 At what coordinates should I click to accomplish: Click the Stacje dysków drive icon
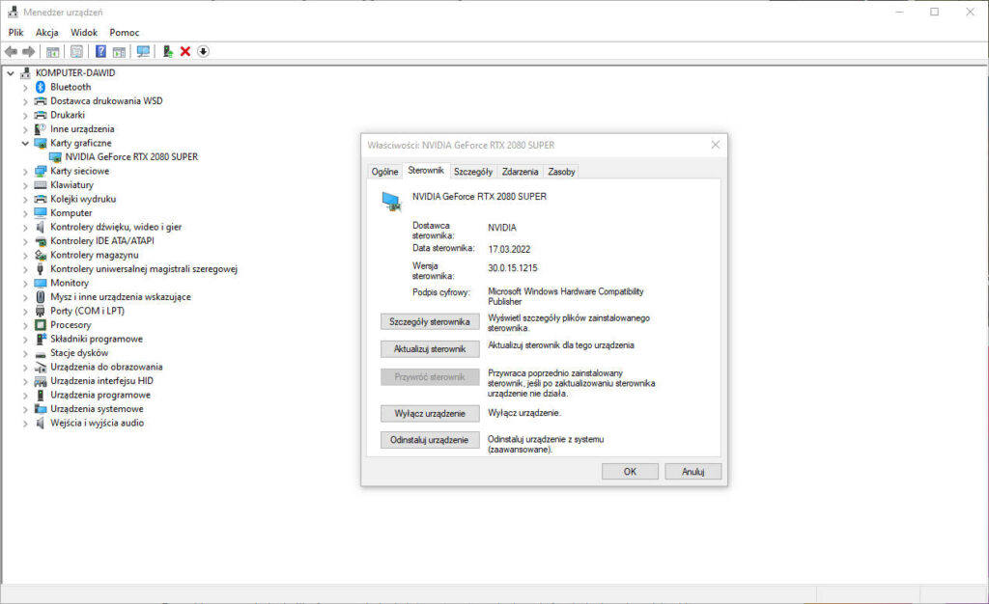point(41,353)
